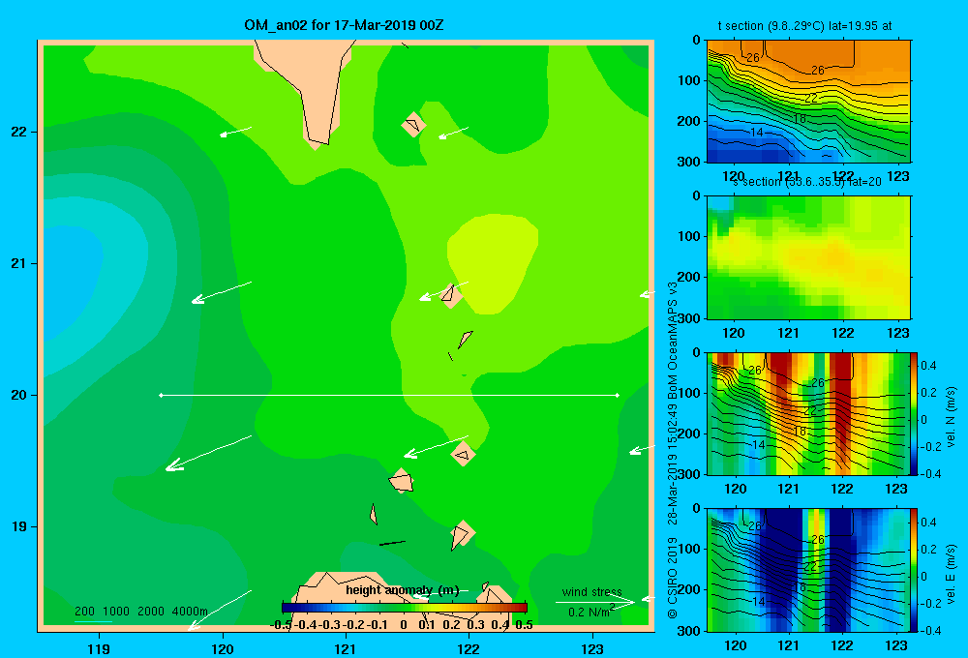Click the CSIRO BoM OceanMAPS copyright text
The image size is (968, 658).
click(x=673, y=450)
